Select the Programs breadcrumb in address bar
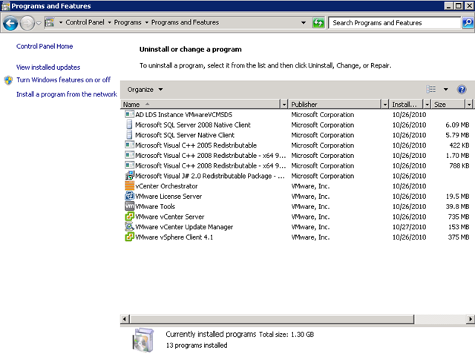 (129, 23)
